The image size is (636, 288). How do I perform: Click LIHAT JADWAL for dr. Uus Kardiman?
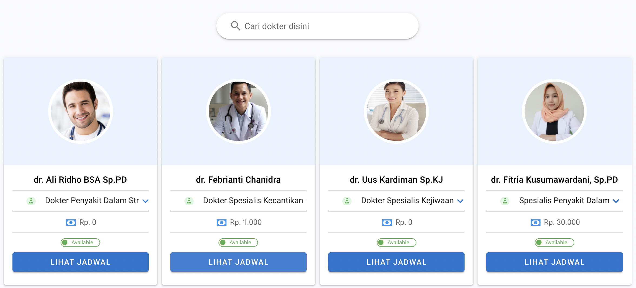point(396,262)
